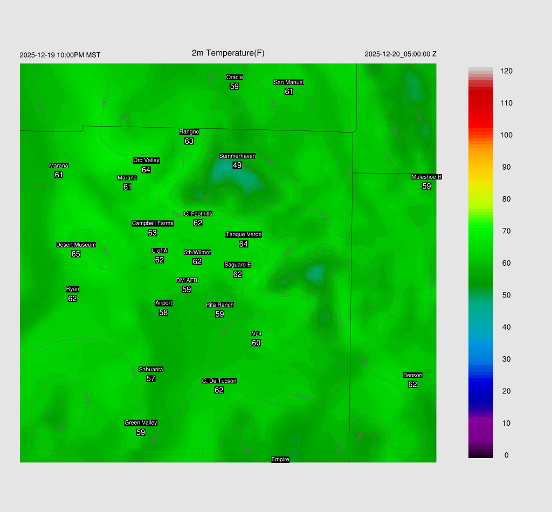Image resolution: width=552 pixels, height=512 pixels.
Task: Select the Oracle station label
Action: [x=234, y=77]
